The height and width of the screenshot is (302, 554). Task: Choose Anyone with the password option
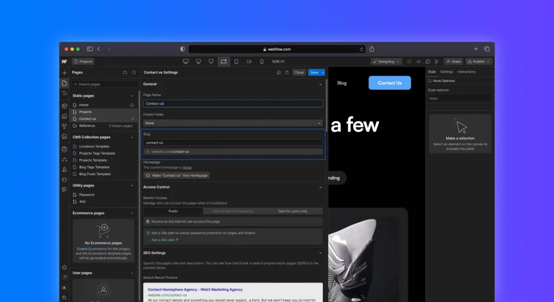[x=233, y=211]
